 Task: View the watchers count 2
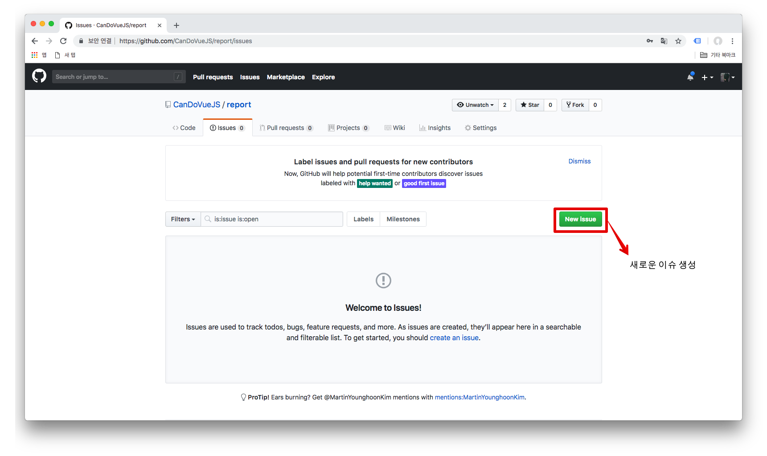(504, 105)
